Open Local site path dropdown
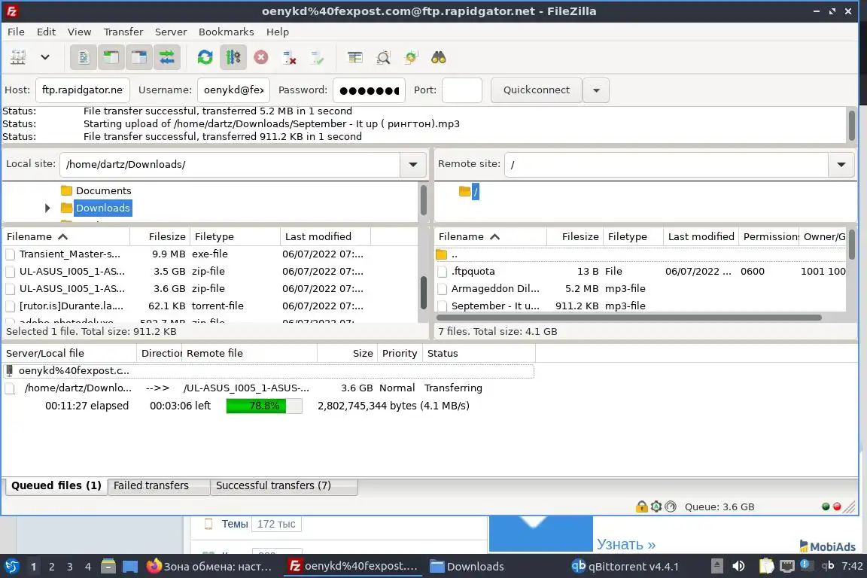The image size is (867, 578). coord(413,164)
